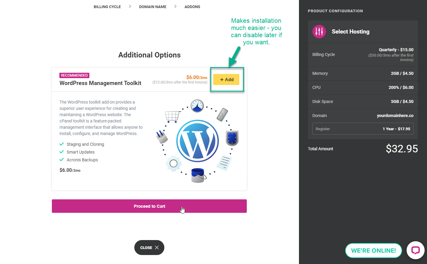
Task: Click the mobile phone illustration icon
Action: tap(222, 115)
